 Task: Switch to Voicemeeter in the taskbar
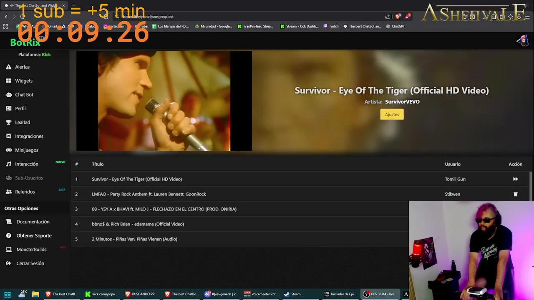point(261,294)
